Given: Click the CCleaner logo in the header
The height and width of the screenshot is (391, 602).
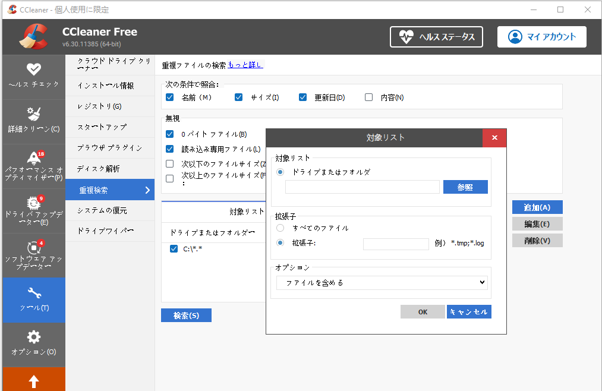Looking at the screenshot, I should click(33, 37).
